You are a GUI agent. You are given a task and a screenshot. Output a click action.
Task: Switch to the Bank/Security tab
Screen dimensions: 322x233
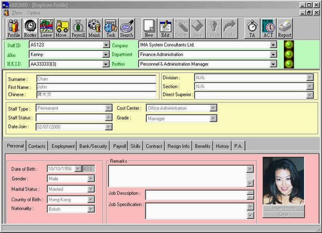[x=93, y=146]
